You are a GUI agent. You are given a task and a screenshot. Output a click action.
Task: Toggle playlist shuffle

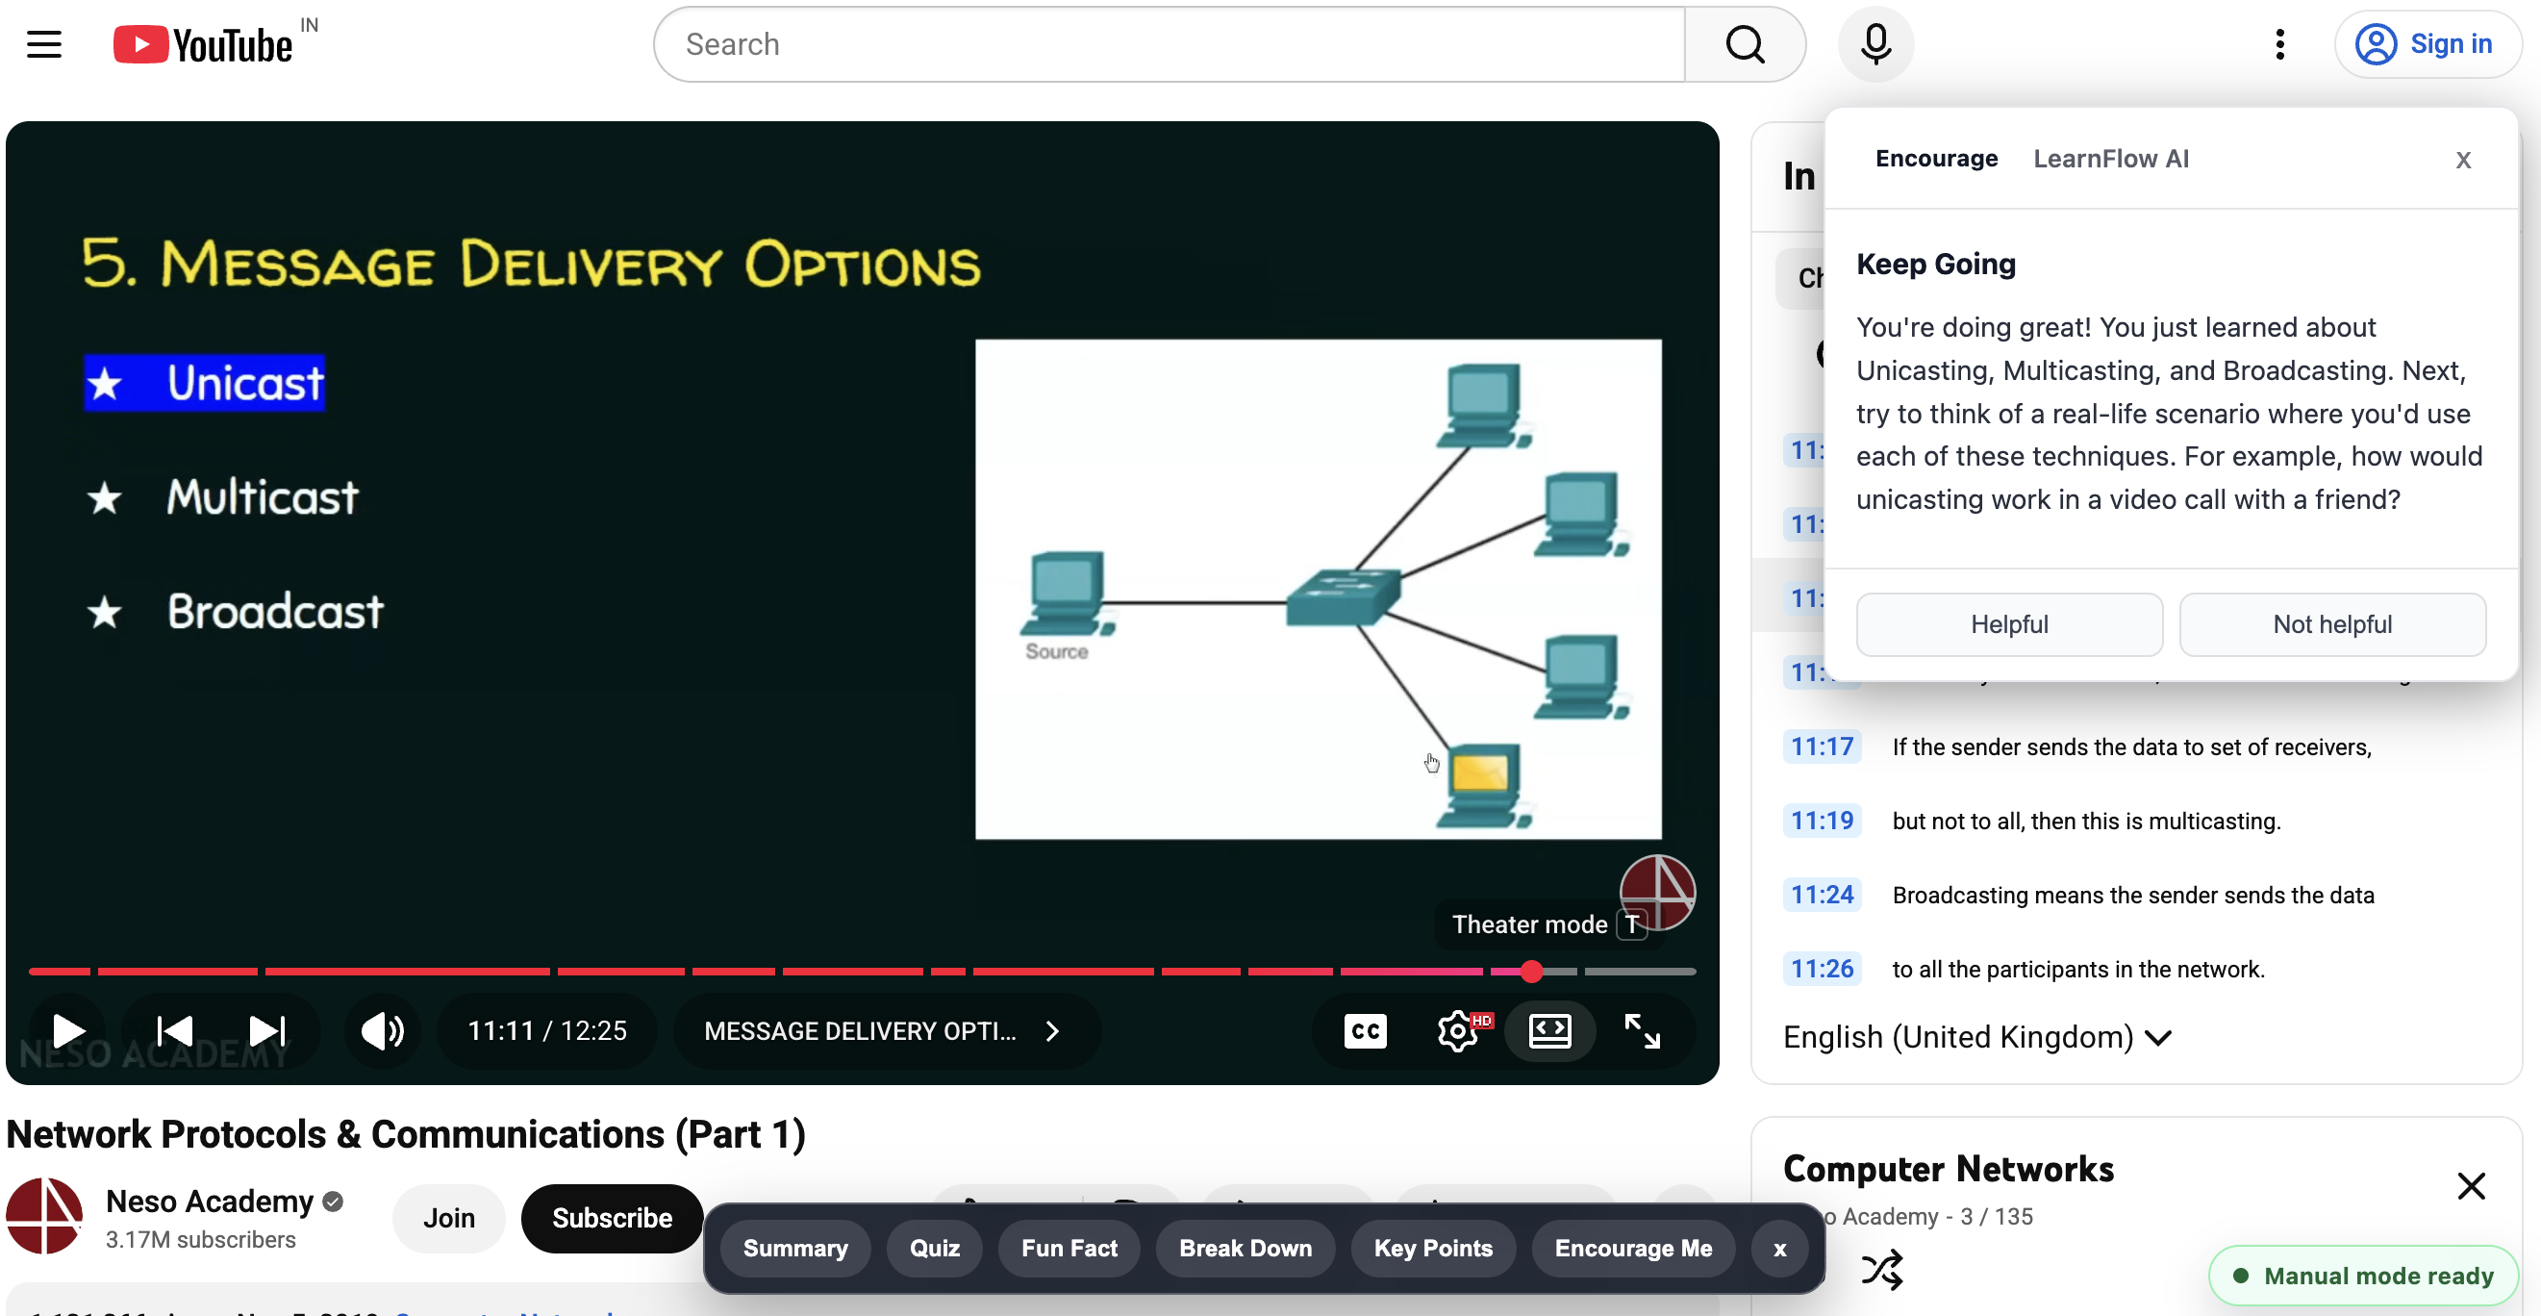click(x=1881, y=1269)
